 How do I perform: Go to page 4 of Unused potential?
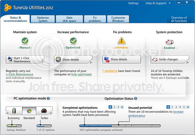(x=180, y=107)
